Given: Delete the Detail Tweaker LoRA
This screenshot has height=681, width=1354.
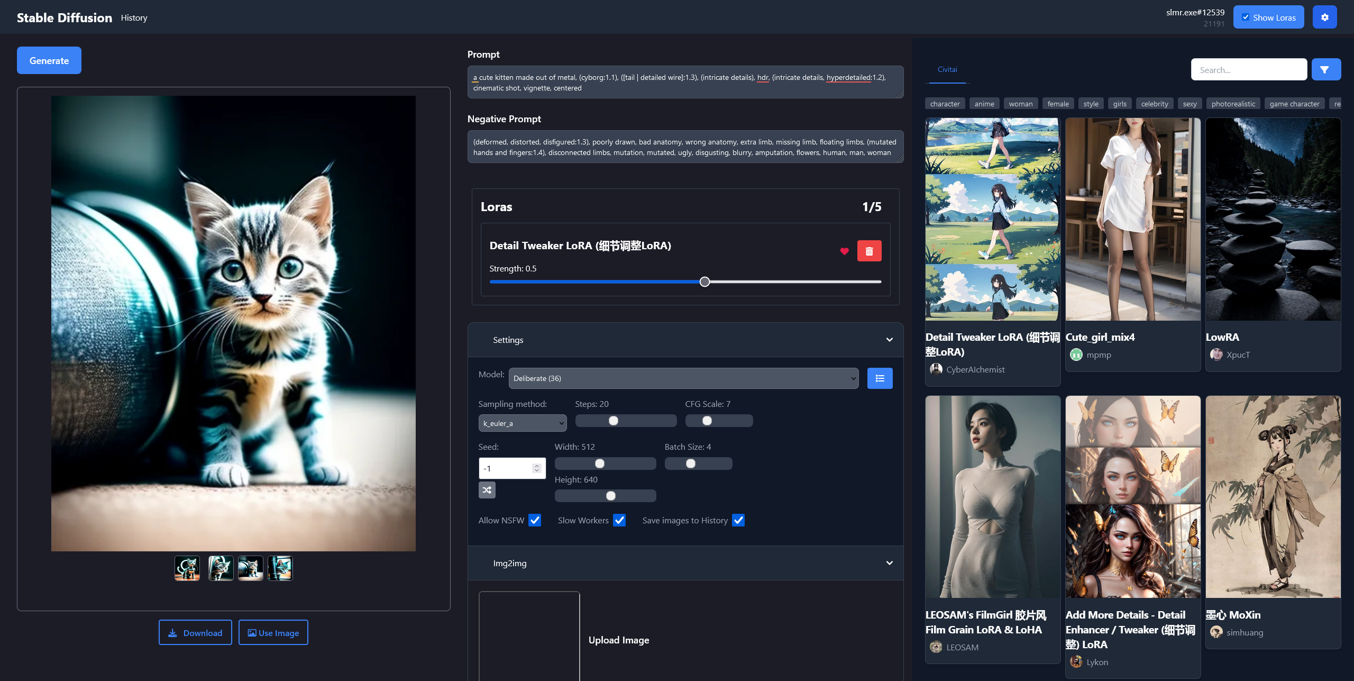Looking at the screenshot, I should [869, 251].
